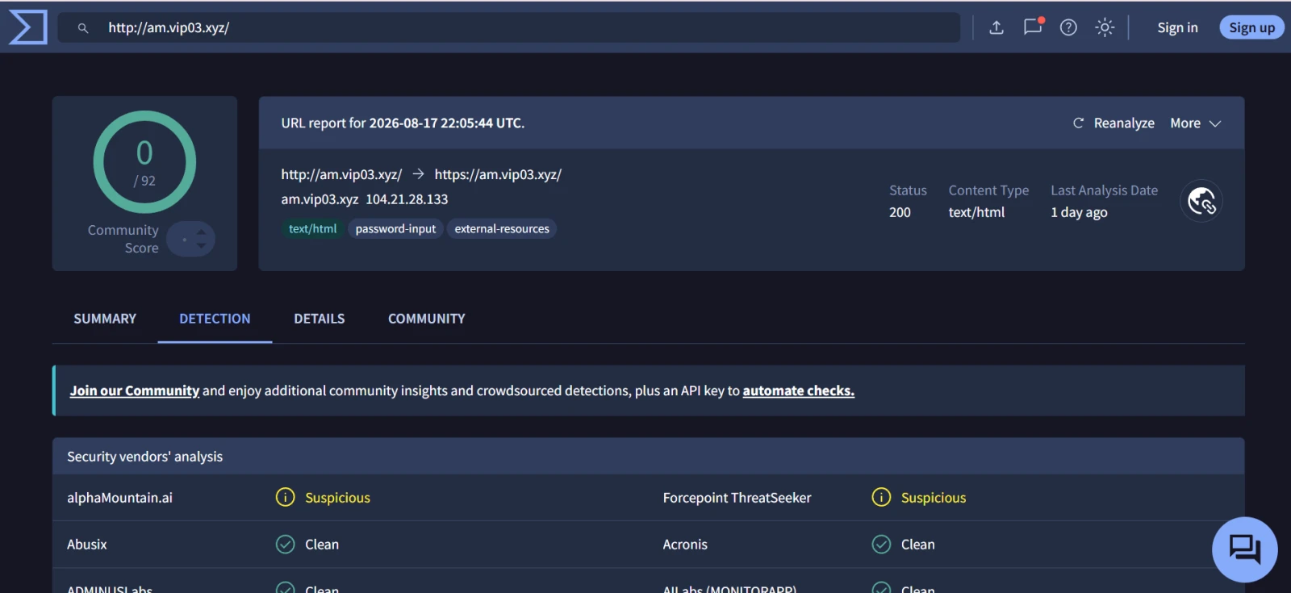Open the help question-mark icon
This screenshot has height=593, width=1291.
pyautogui.click(x=1068, y=27)
